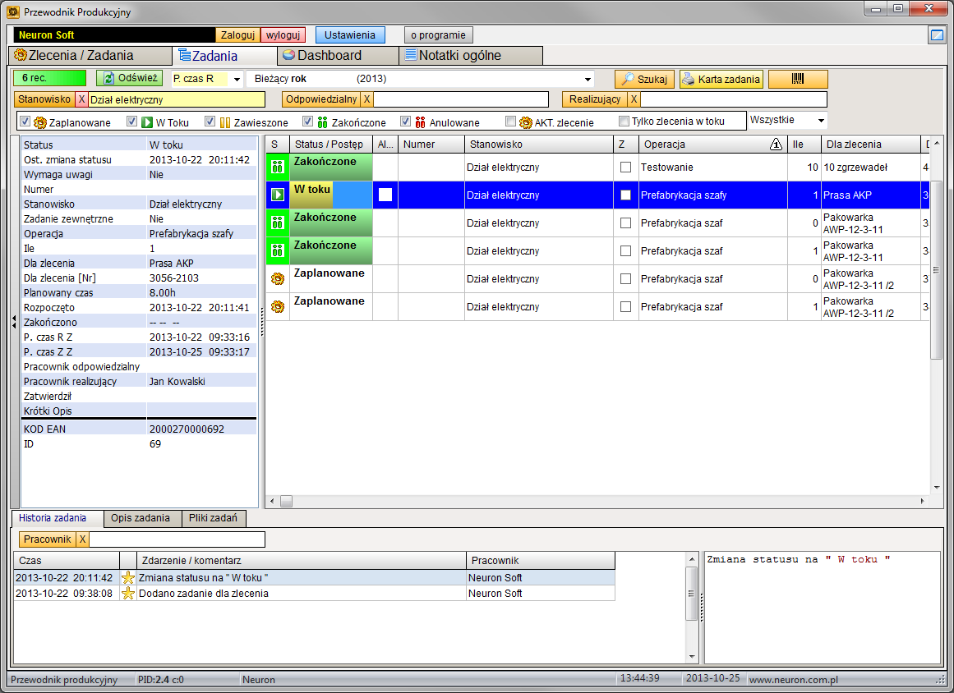Click the Odśwież refresh button
This screenshot has width=954, height=693.
pos(130,78)
